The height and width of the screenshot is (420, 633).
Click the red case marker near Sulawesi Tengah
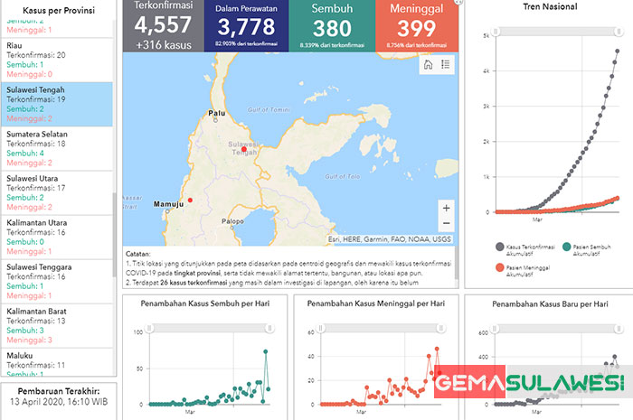[231, 149]
